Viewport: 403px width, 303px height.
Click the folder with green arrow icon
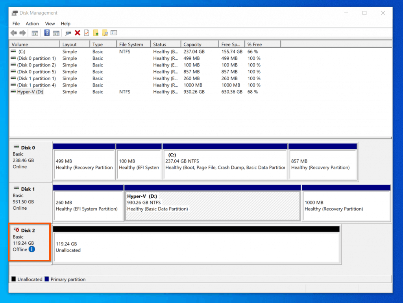96,33
